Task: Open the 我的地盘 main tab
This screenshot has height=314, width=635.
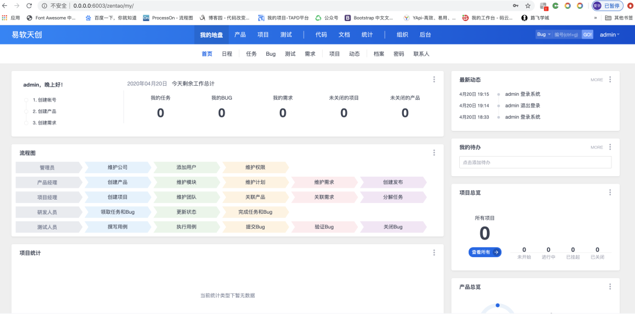Action: (212, 35)
